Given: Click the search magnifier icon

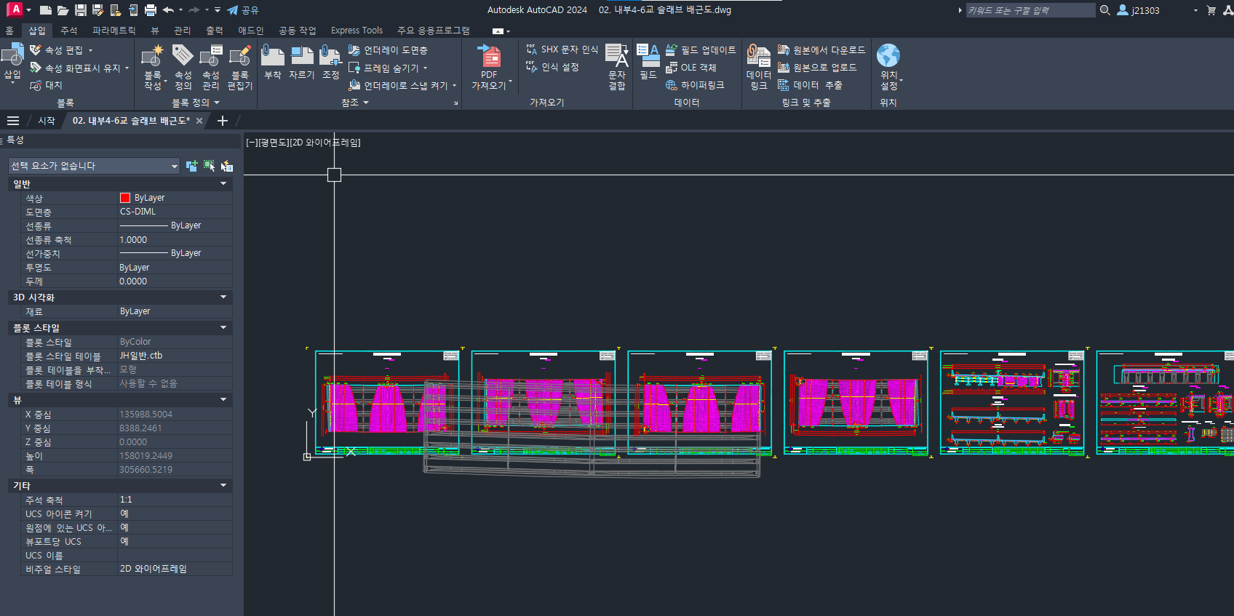Looking at the screenshot, I should (x=1104, y=10).
